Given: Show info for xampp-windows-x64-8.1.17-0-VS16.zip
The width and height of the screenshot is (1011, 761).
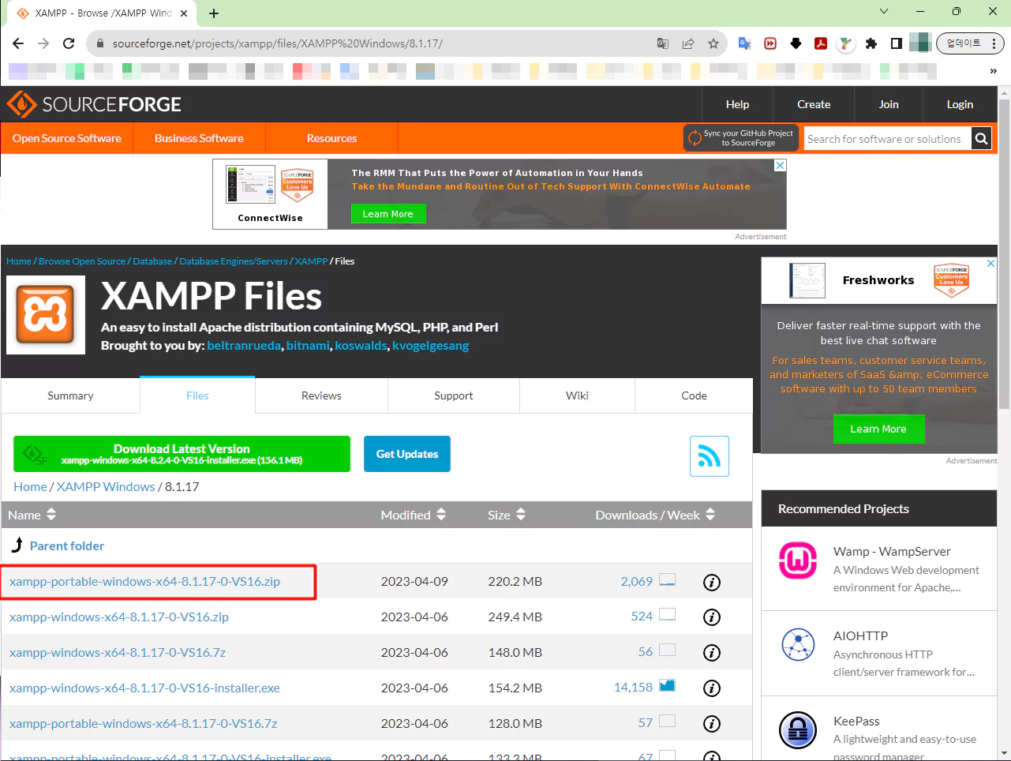Looking at the screenshot, I should pos(712,617).
